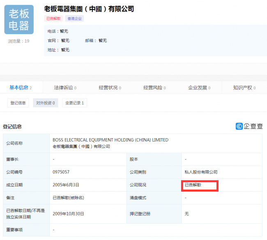Click the 电话：暂无 line
267x240 pixels.
point(58,31)
